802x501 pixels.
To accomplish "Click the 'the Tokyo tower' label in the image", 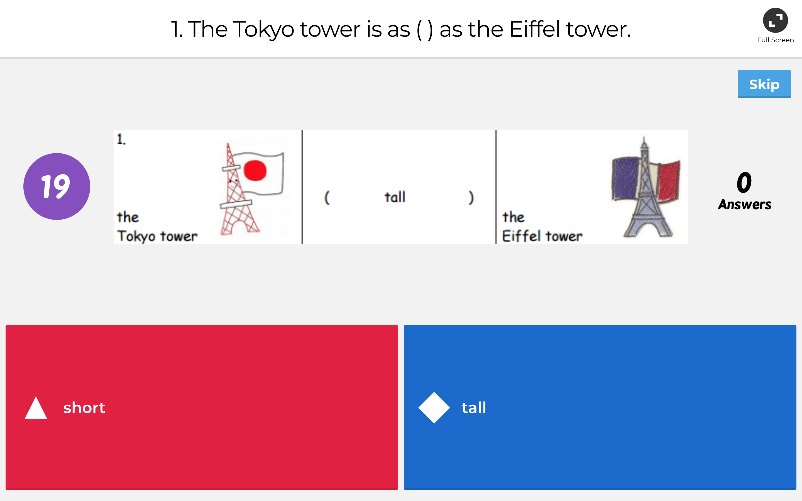I will click(x=157, y=227).
